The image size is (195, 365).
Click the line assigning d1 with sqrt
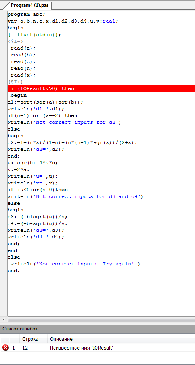[x=45, y=102]
